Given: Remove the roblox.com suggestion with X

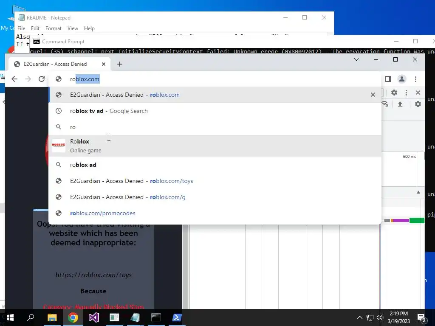Looking at the screenshot, I should [x=373, y=95].
